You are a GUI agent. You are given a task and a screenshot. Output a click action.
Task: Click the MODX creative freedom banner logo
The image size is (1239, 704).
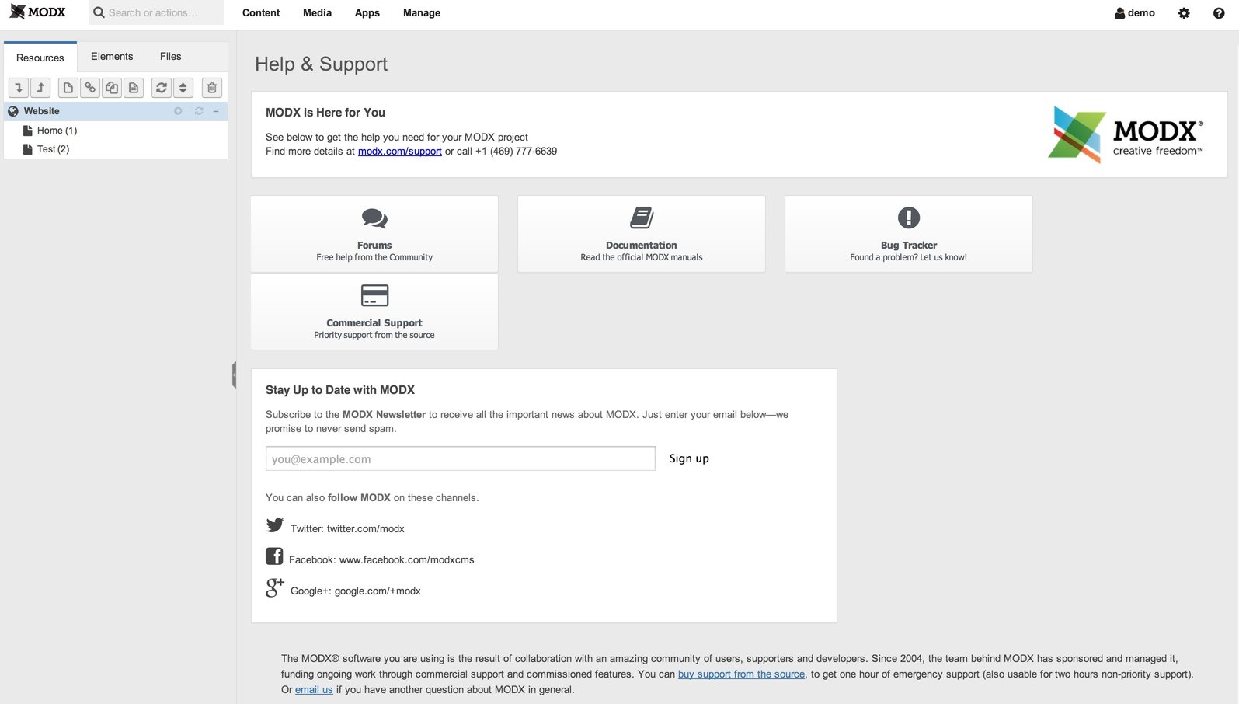point(1126,134)
